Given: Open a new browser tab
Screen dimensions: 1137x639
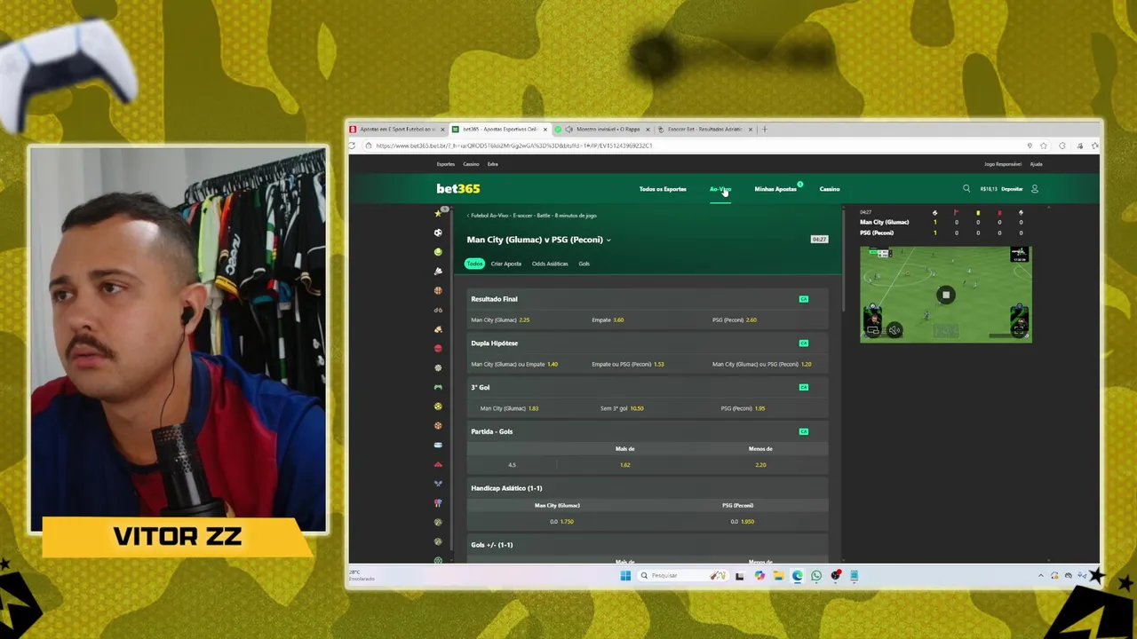Looking at the screenshot, I should pos(765,129).
